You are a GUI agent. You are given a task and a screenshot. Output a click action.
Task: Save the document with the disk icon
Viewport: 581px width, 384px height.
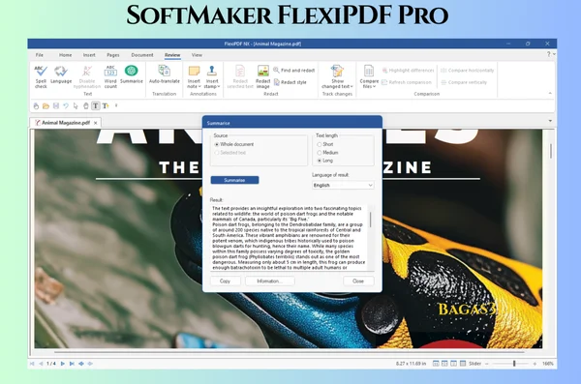click(x=56, y=106)
